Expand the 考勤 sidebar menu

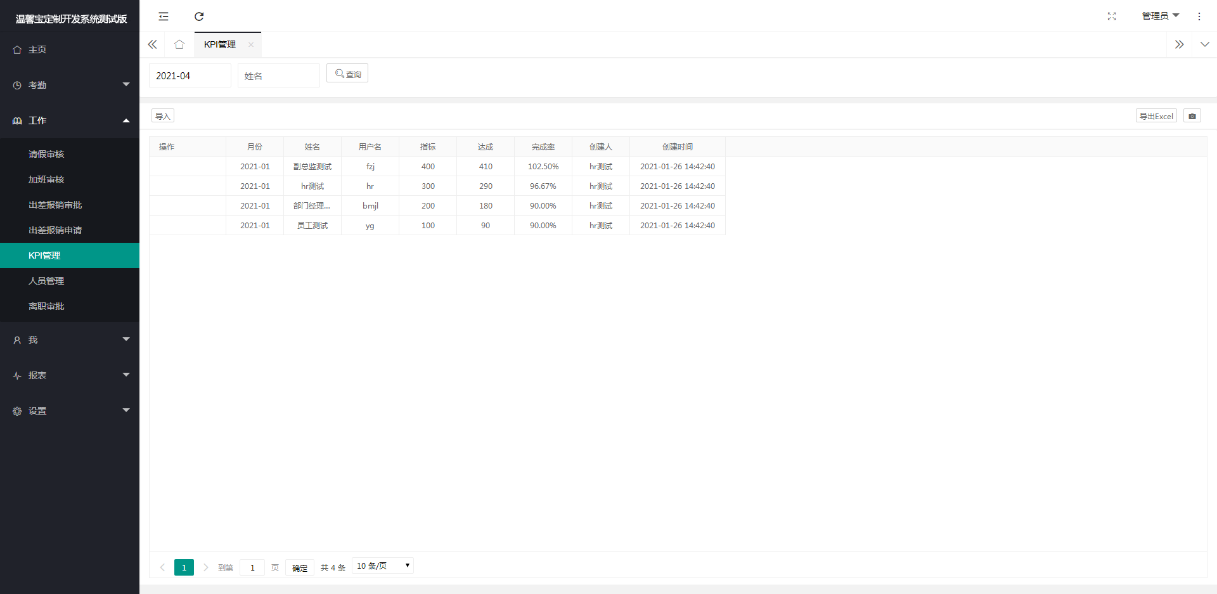pyautogui.click(x=70, y=85)
